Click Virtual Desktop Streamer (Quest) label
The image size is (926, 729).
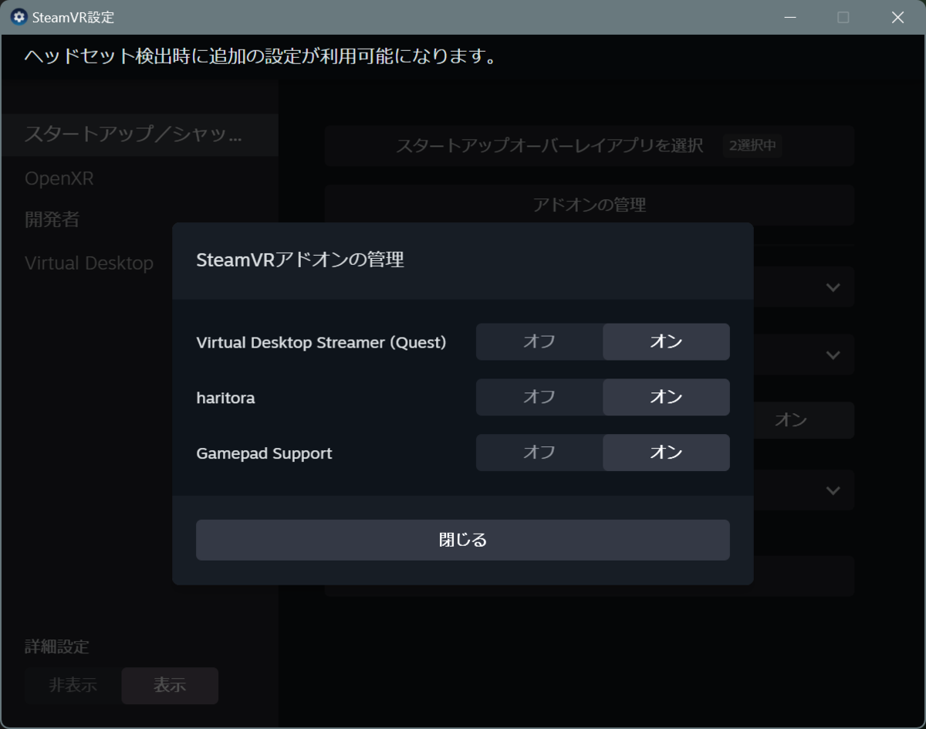[321, 342]
